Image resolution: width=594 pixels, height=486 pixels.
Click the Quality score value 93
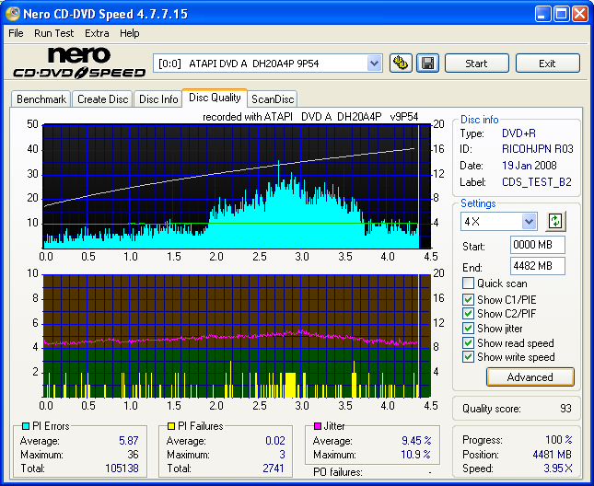tap(565, 409)
